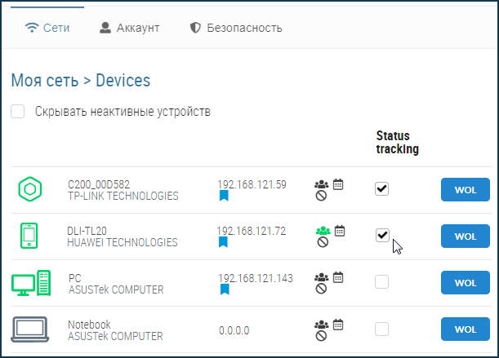Image resolution: width=499 pixels, height=358 pixels.
Task: Enable status tracking for the PC device
Action: (381, 282)
